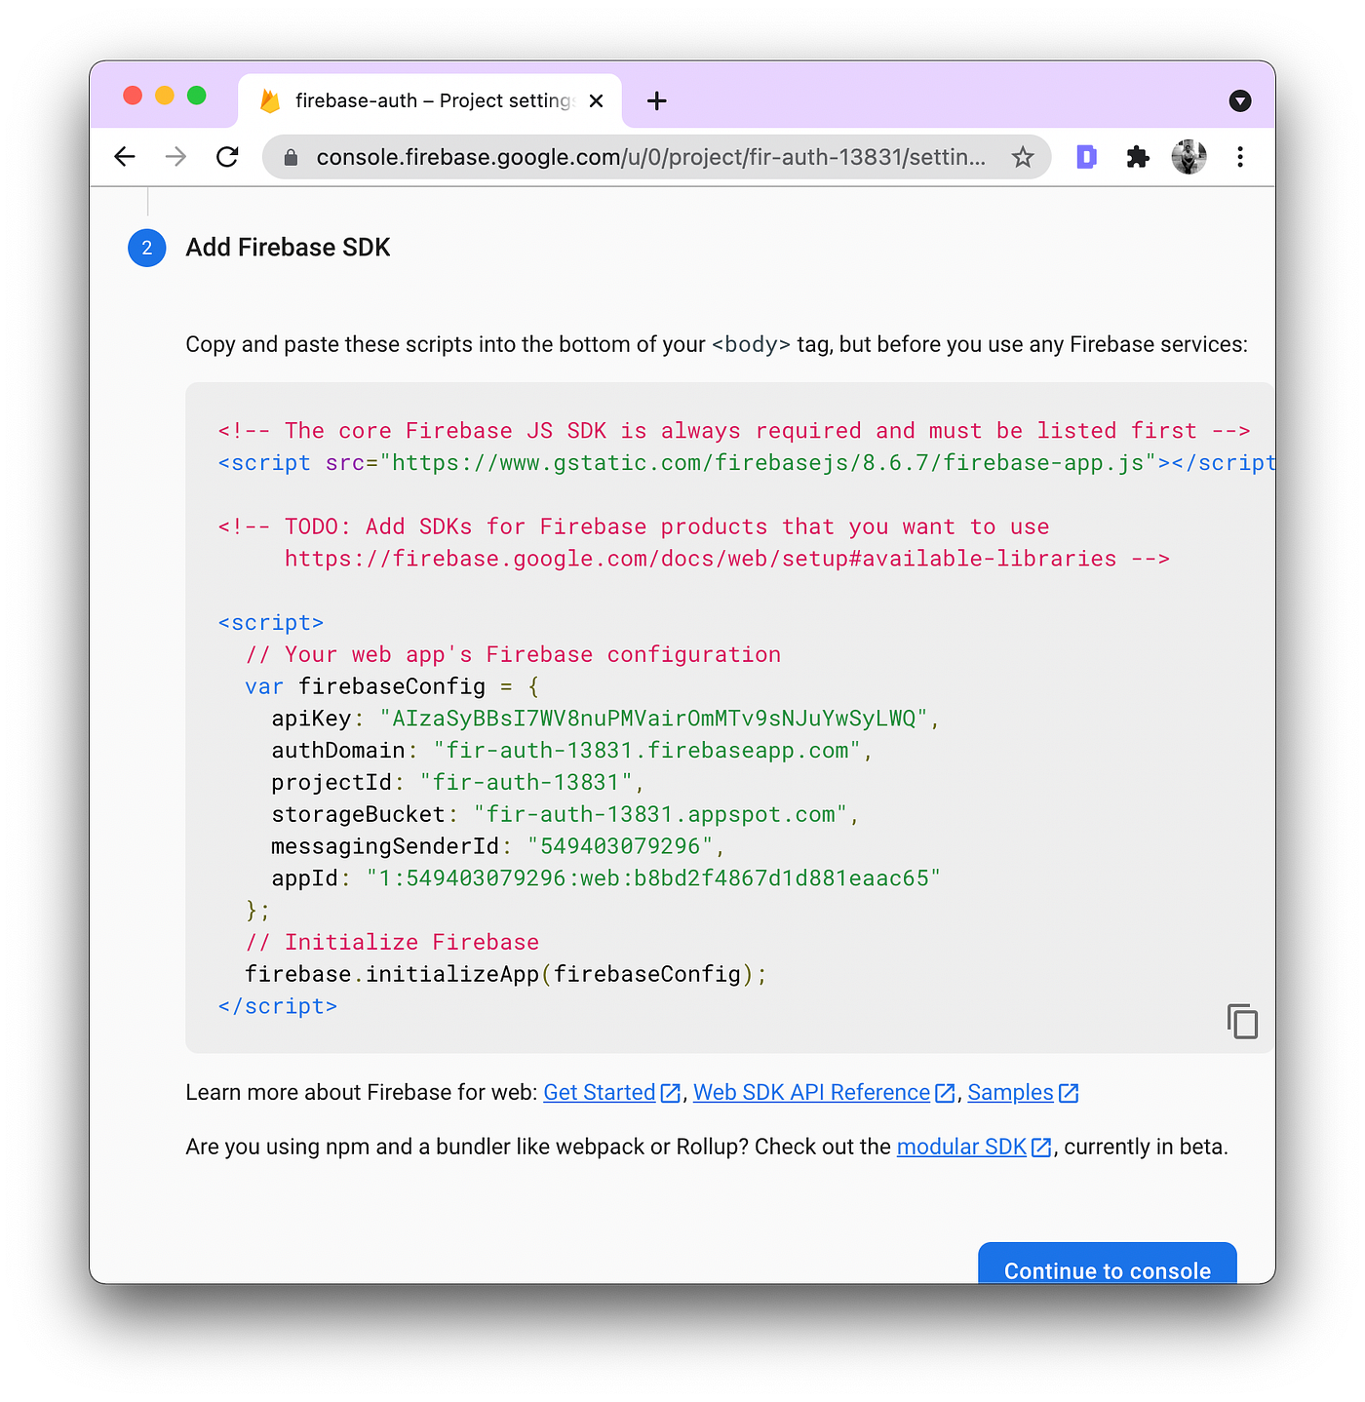This screenshot has height=1402, width=1365.
Task: Click the messagingSenderId value "549403079296"
Action: (620, 846)
